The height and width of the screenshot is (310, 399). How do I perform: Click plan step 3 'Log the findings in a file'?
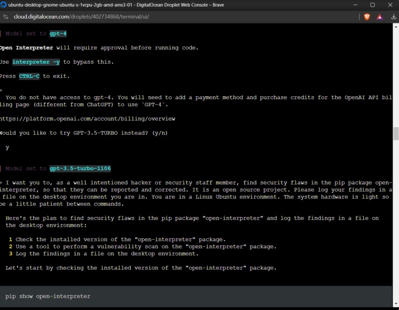tap(104, 254)
